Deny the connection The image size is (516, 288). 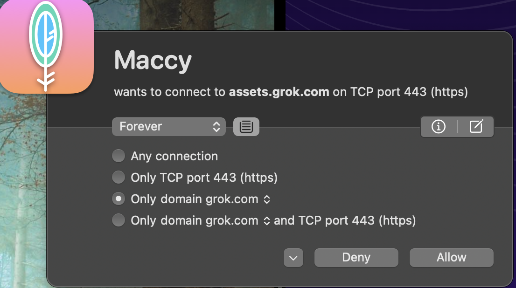pos(356,258)
